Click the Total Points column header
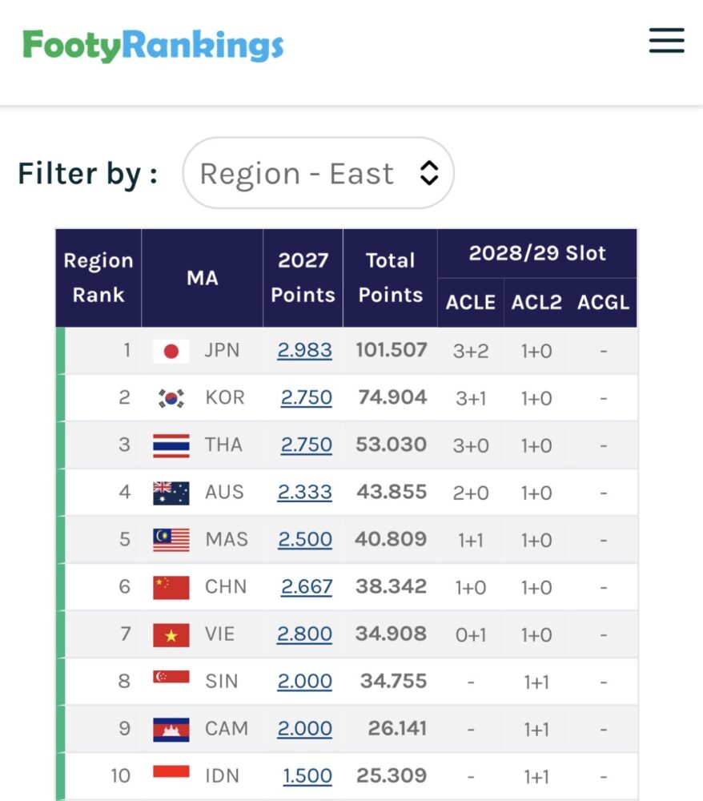The image size is (703, 801). click(x=391, y=278)
